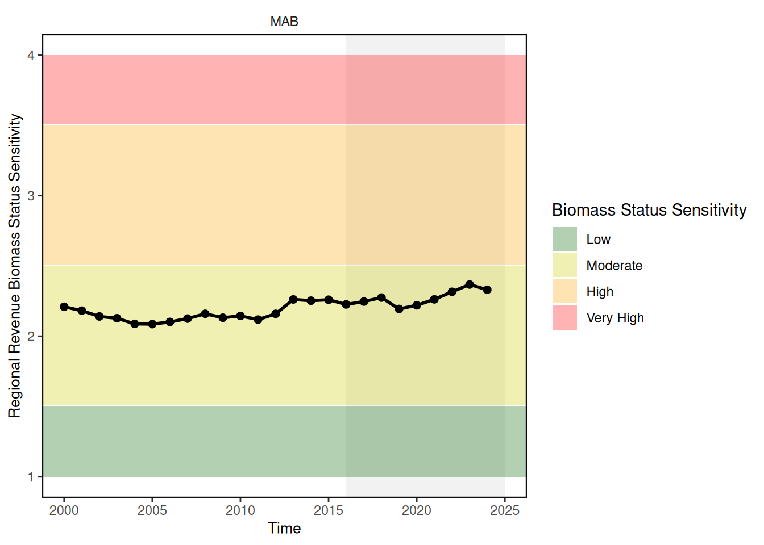
Task: Click the data point at year 2013
Action: [x=293, y=299]
